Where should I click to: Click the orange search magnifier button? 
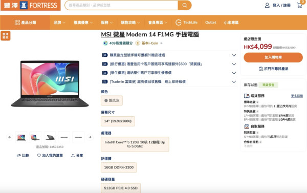184,5
